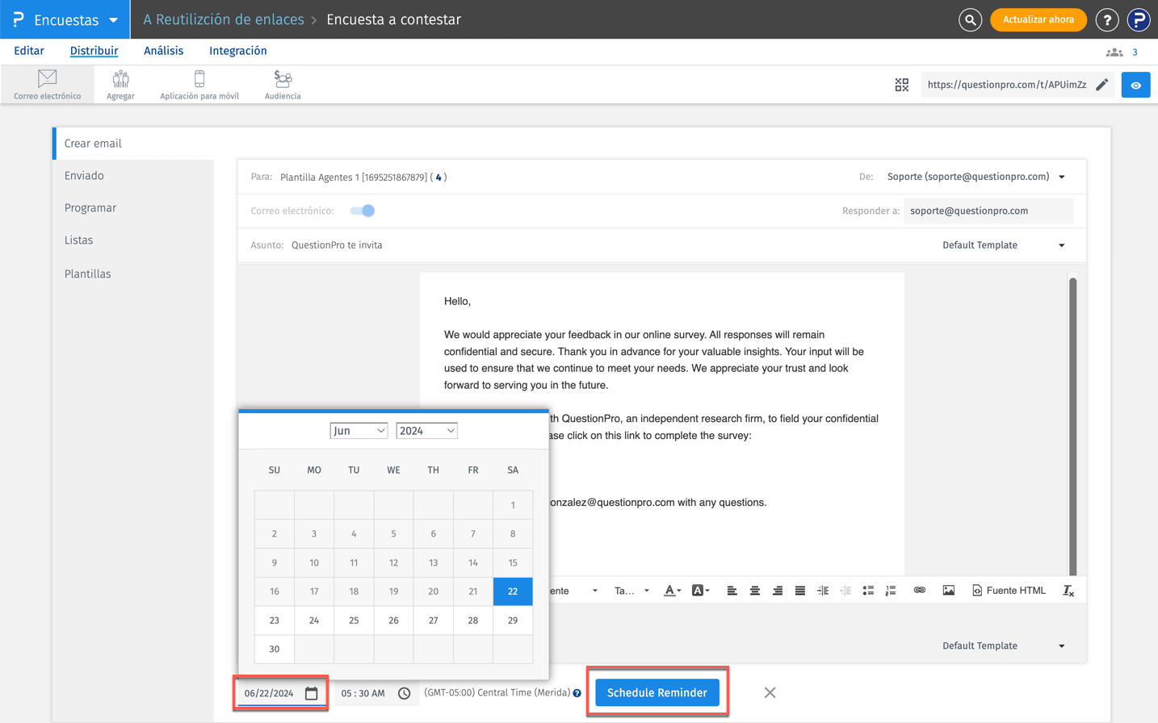This screenshot has height=723, width=1158.
Task: Click the Schedule Reminder button
Action: [657, 692]
